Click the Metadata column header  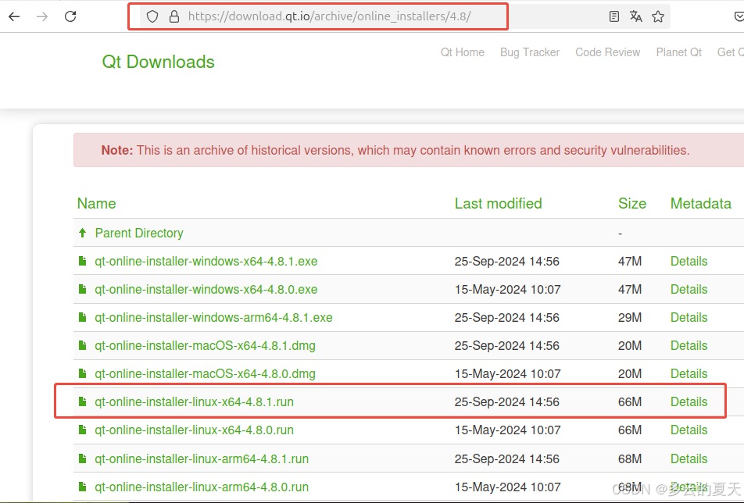coord(700,203)
